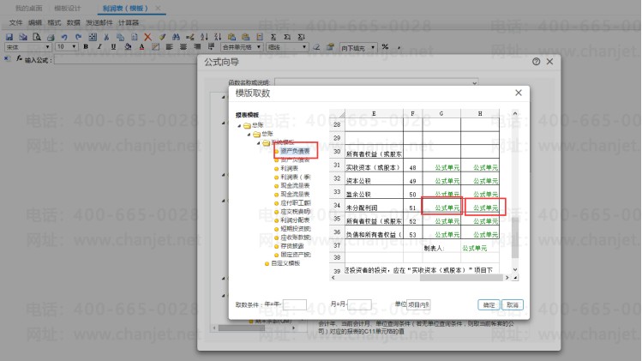The width and height of the screenshot is (642, 361).
Task: Open the 合并单元格 dropdown
Action: (241, 47)
